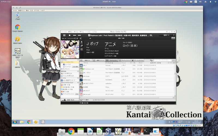Open 仮想マシン menu in VirtualBox window
The height and width of the screenshot is (136, 218).
pos(21,10)
